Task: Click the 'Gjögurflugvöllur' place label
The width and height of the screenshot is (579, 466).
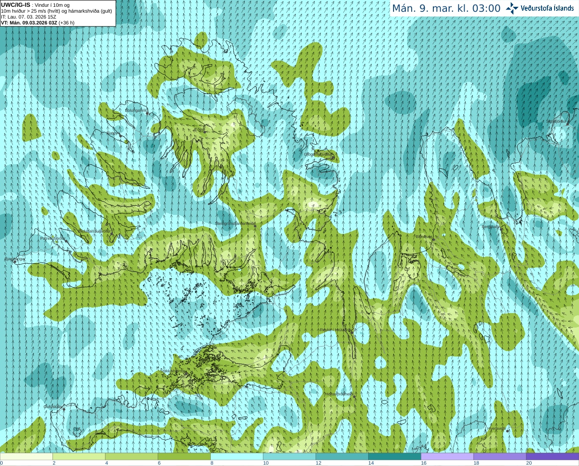Action: (x=318, y=154)
